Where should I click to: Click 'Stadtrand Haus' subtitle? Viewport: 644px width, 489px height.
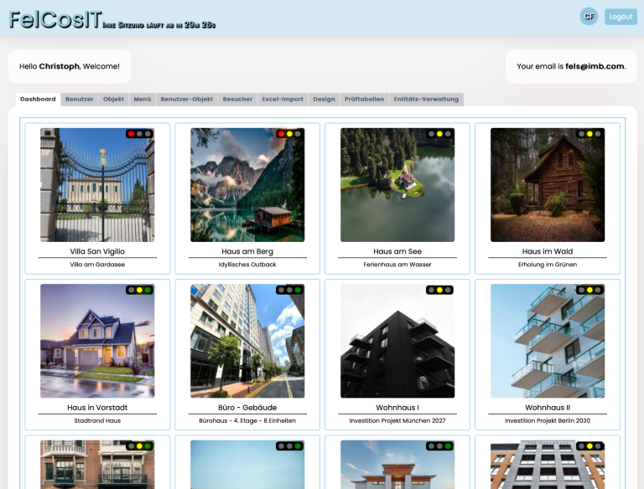(97, 421)
